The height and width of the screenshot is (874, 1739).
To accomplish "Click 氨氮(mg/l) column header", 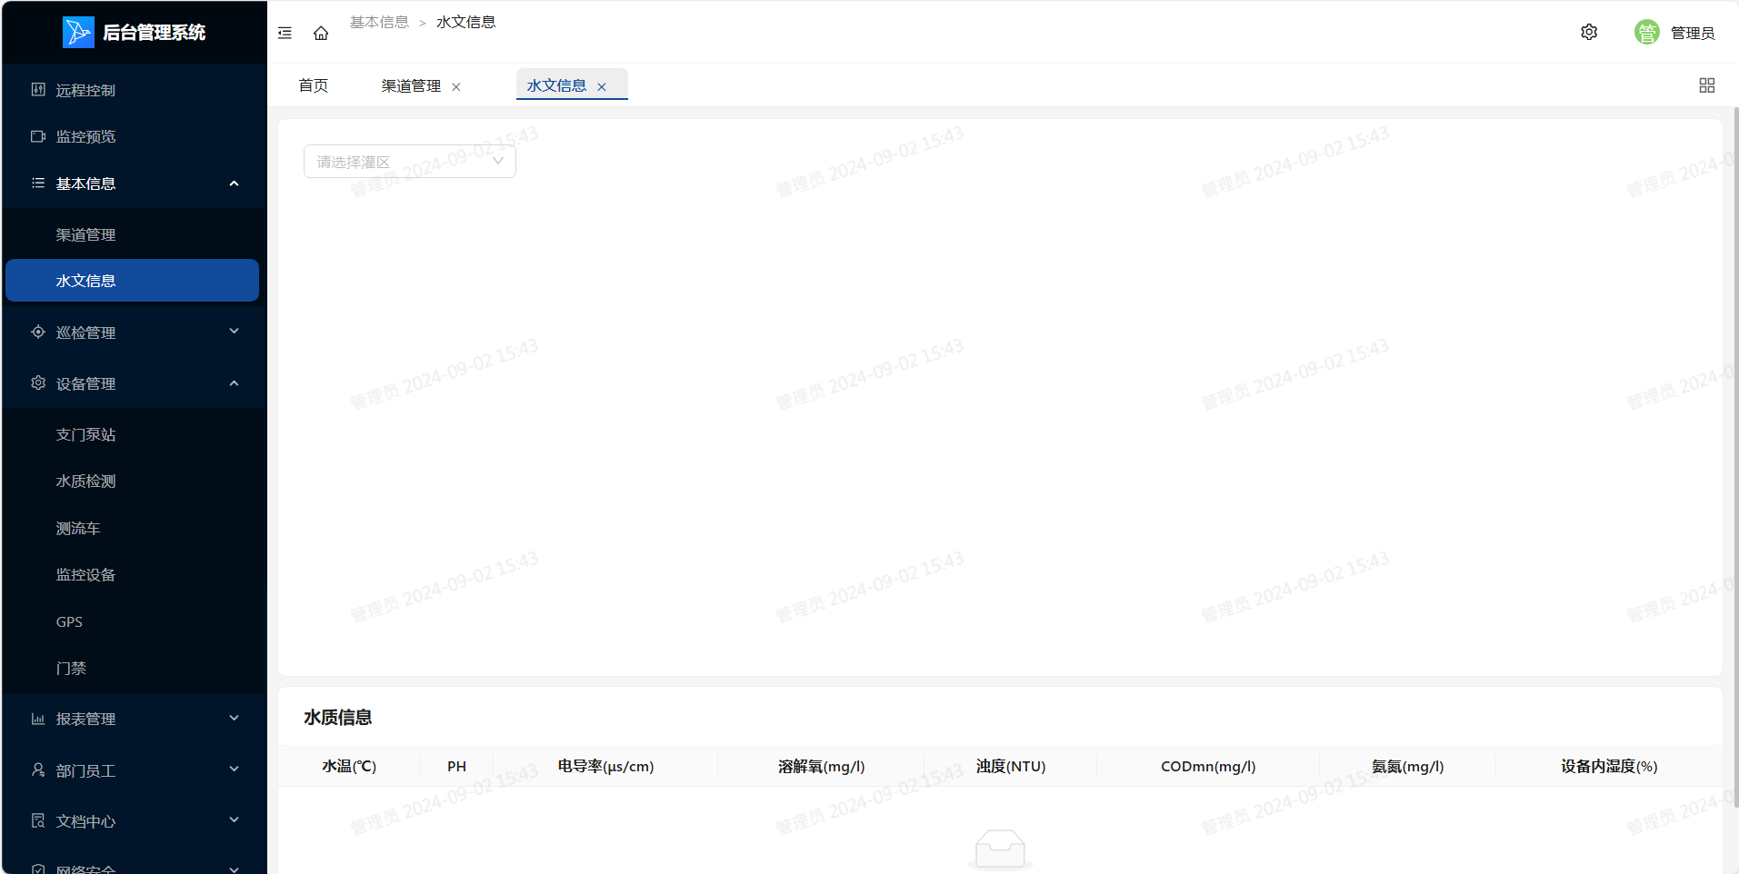I will pos(1407,766).
